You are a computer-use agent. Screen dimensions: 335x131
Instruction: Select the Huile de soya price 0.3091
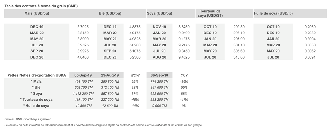(309, 57)
